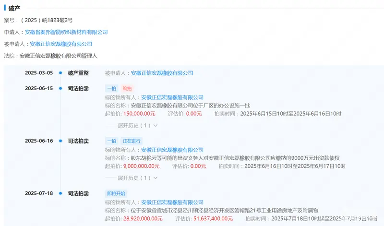The width and height of the screenshot is (384, 226).
Task: Select timeline dot for 2025-06-16
Action: coord(60,141)
